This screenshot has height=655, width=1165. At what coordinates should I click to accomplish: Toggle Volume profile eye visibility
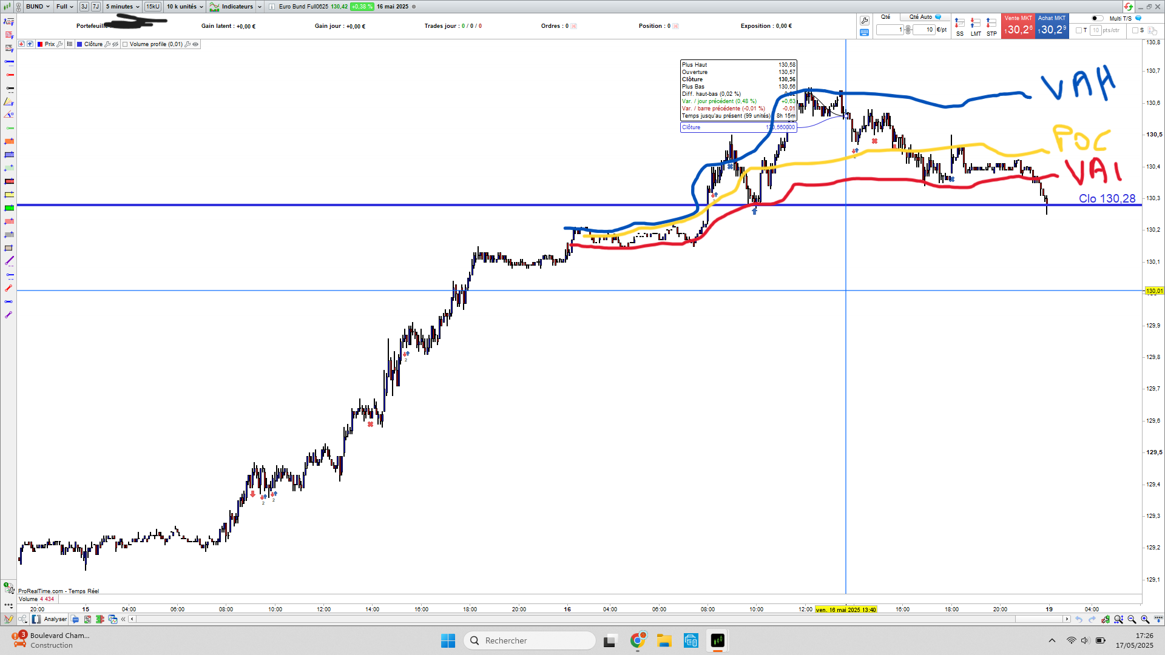[195, 44]
